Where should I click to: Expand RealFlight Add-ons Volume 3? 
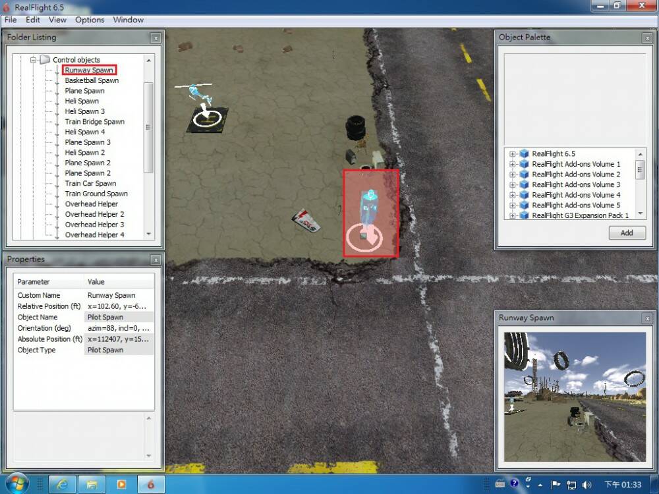point(512,185)
